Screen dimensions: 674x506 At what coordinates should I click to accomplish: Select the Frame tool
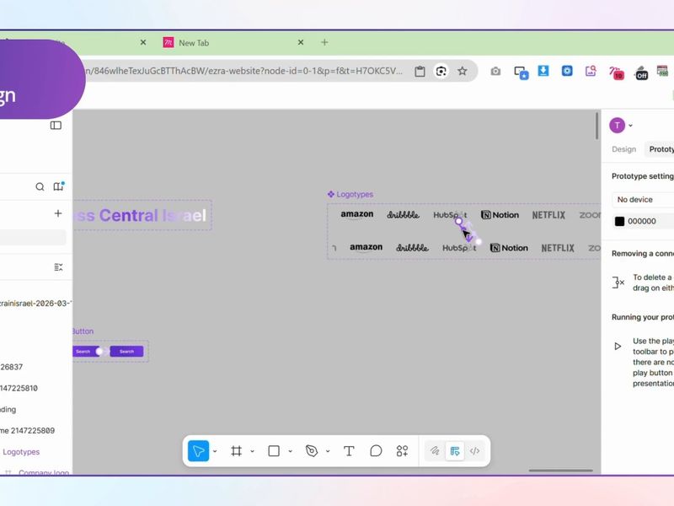click(236, 451)
